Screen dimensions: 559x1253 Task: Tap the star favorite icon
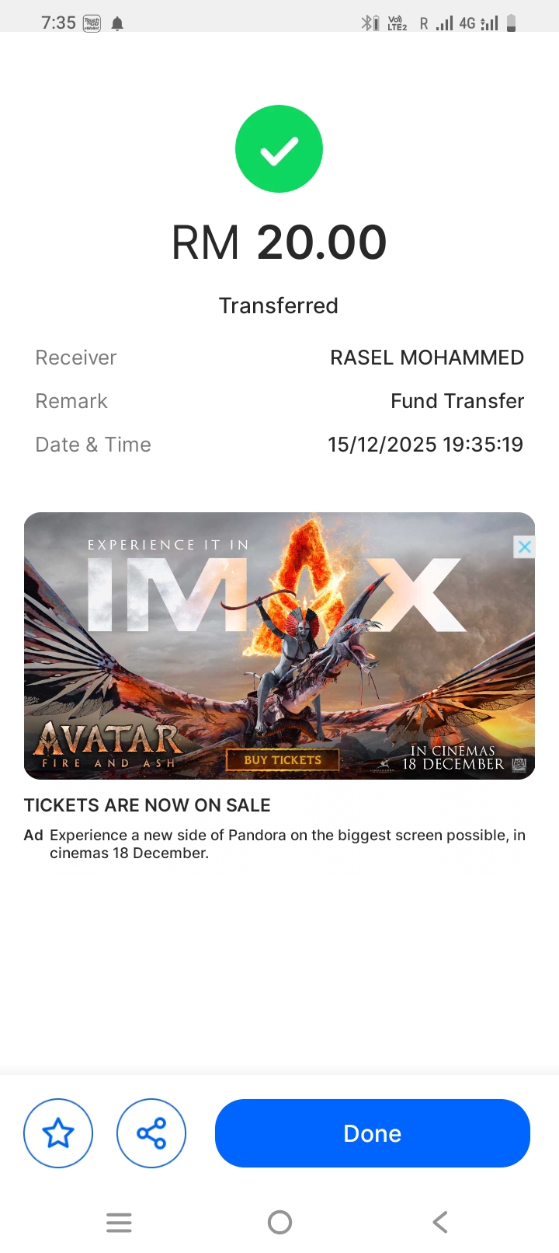[58, 1133]
